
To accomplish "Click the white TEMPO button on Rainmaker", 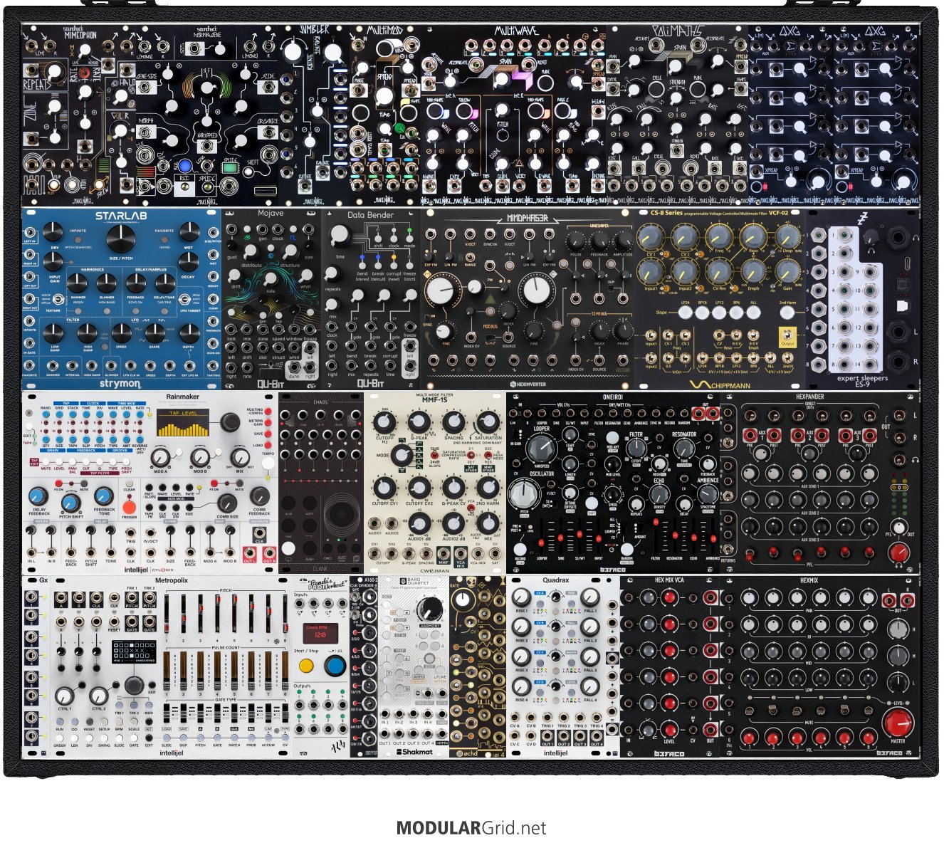I will (x=268, y=465).
